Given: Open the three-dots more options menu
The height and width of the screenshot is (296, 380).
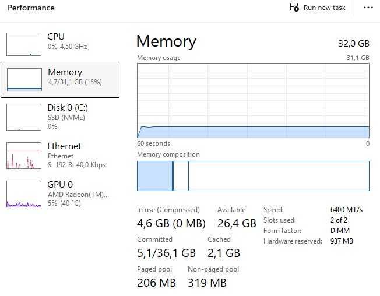Looking at the screenshot, I should pyautogui.click(x=368, y=8).
